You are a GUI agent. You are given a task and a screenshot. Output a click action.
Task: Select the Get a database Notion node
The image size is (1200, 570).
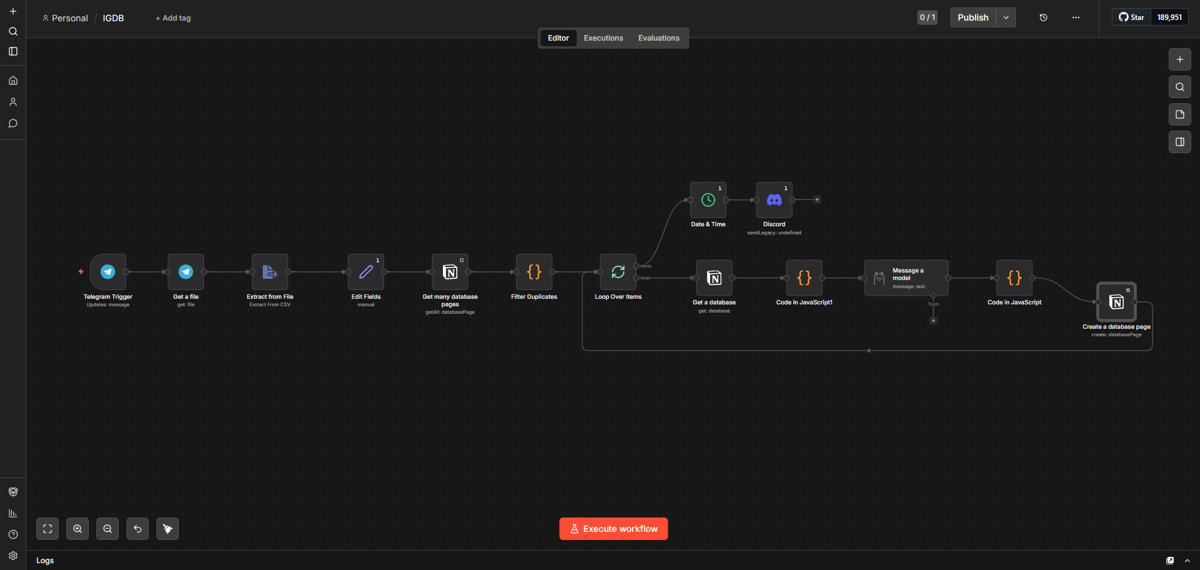pyautogui.click(x=714, y=278)
